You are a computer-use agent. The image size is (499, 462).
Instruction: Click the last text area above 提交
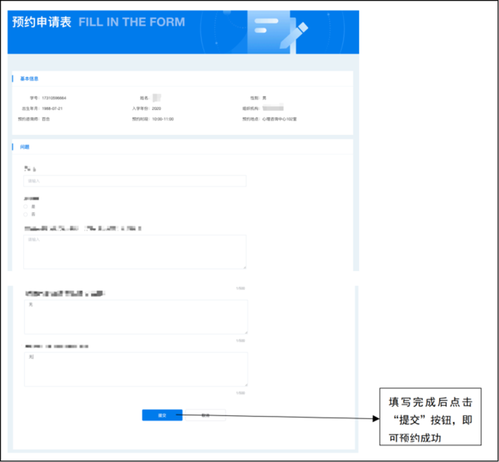coord(136,369)
